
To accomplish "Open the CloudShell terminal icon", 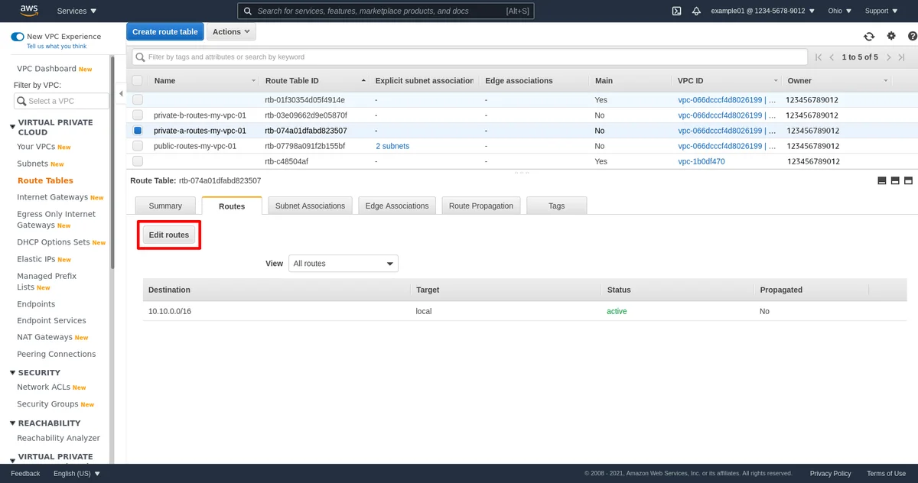I will tap(676, 11).
